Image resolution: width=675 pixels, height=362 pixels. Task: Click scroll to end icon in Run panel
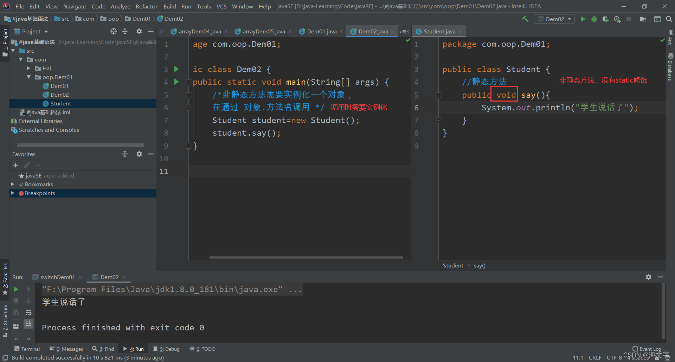click(x=28, y=323)
